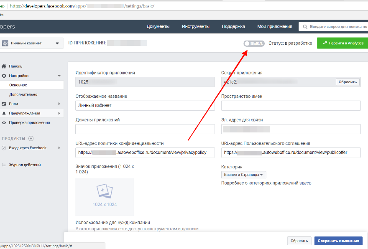Open the Личный кабинет app selector dropdown

31,43
